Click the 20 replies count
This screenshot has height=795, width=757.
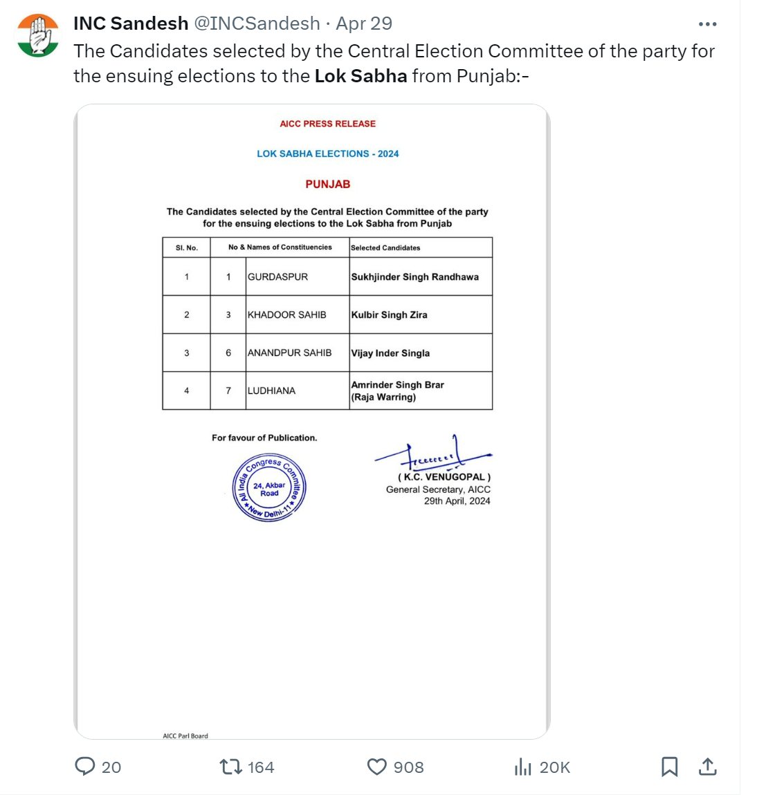(111, 767)
